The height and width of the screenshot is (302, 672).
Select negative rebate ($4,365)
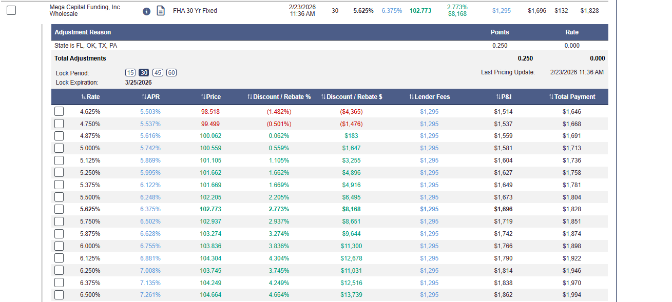pos(351,112)
